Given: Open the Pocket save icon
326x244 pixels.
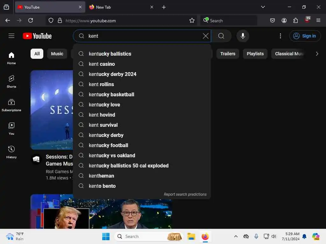Looking at the screenshot, I should coord(273,20).
